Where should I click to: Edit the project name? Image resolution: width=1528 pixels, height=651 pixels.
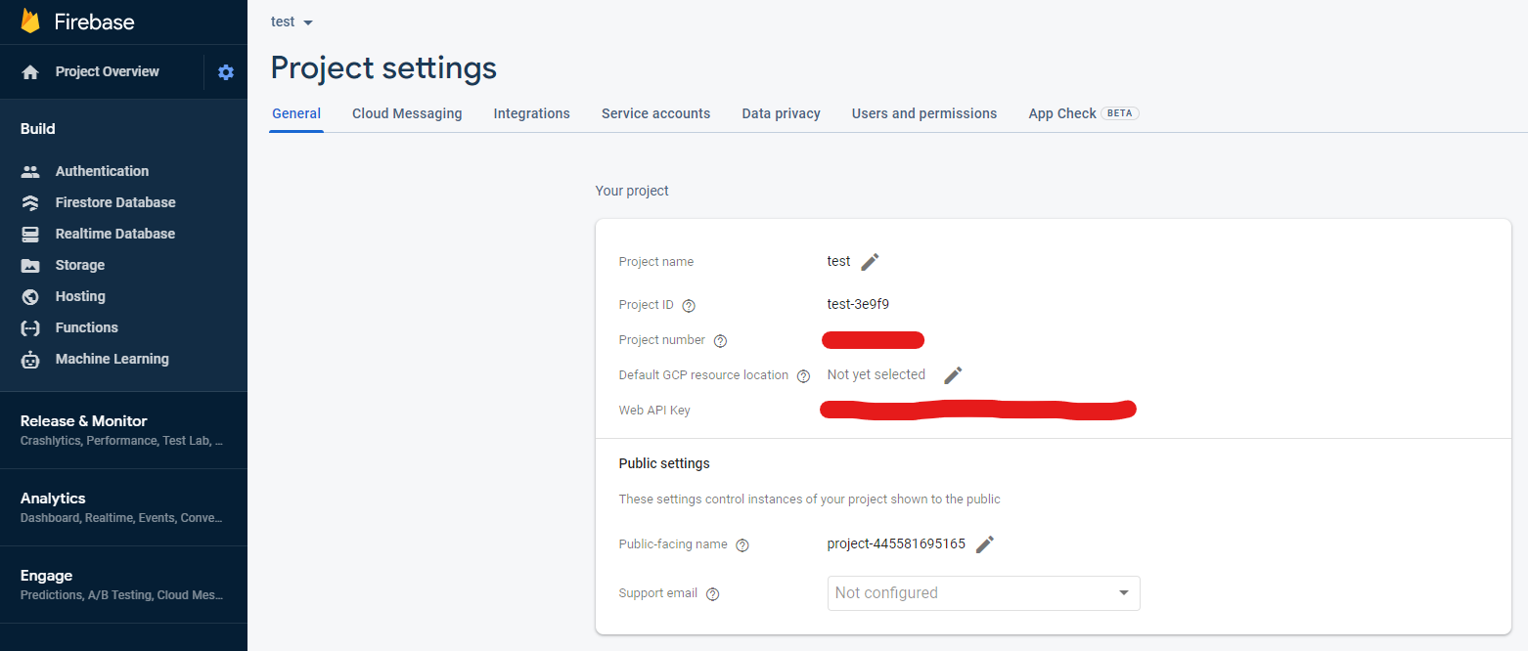point(869,261)
